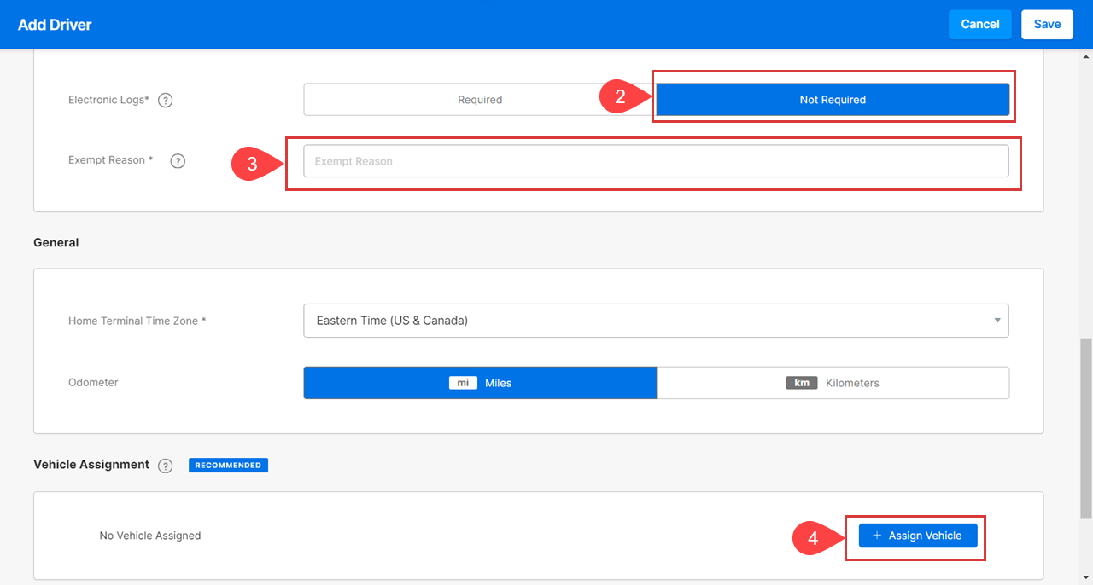Click the page vertical scrollbar

(x=1086, y=427)
